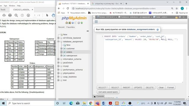189x106 pixels.
Task: Click the upload cloud icon in Acrobat
Action: coord(4,15)
